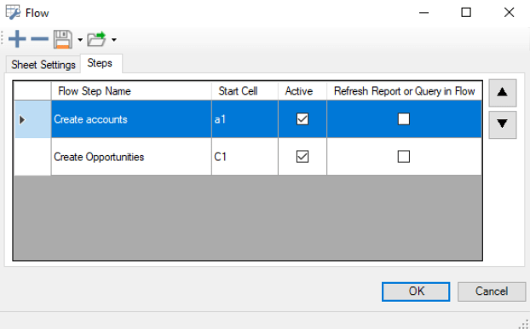The height and width of the screenshot is (329, 530).
Task: Click the Start Cell column header
Action: [x=245, y=91]
